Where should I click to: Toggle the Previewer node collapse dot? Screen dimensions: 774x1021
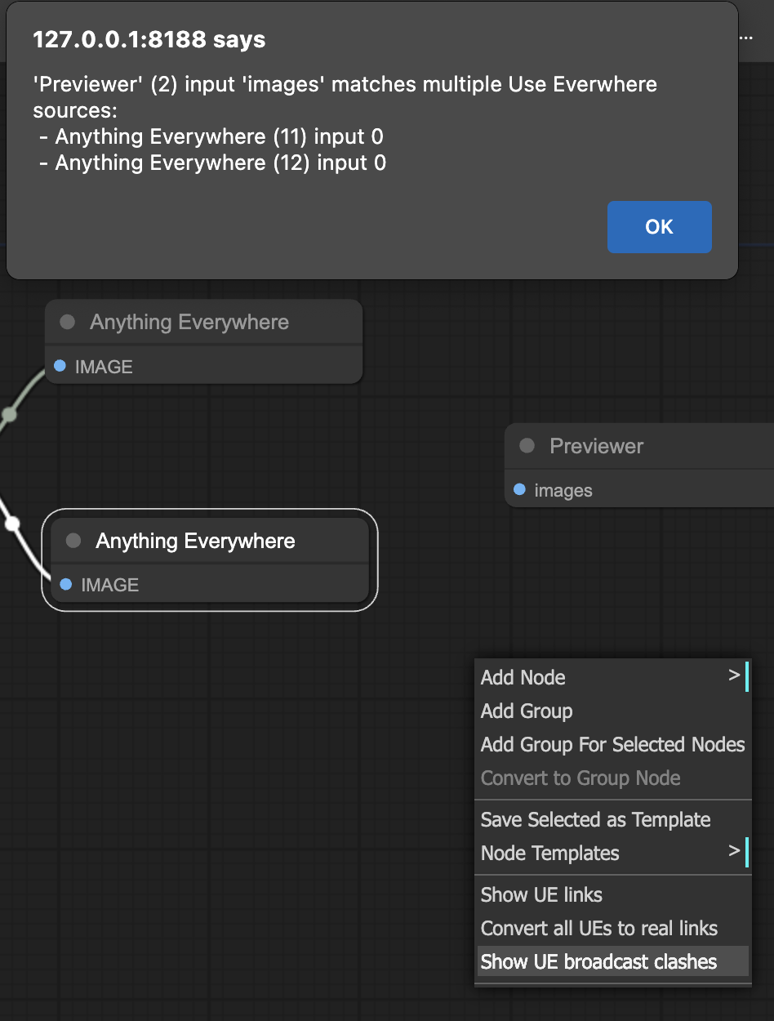coord(527,446)
